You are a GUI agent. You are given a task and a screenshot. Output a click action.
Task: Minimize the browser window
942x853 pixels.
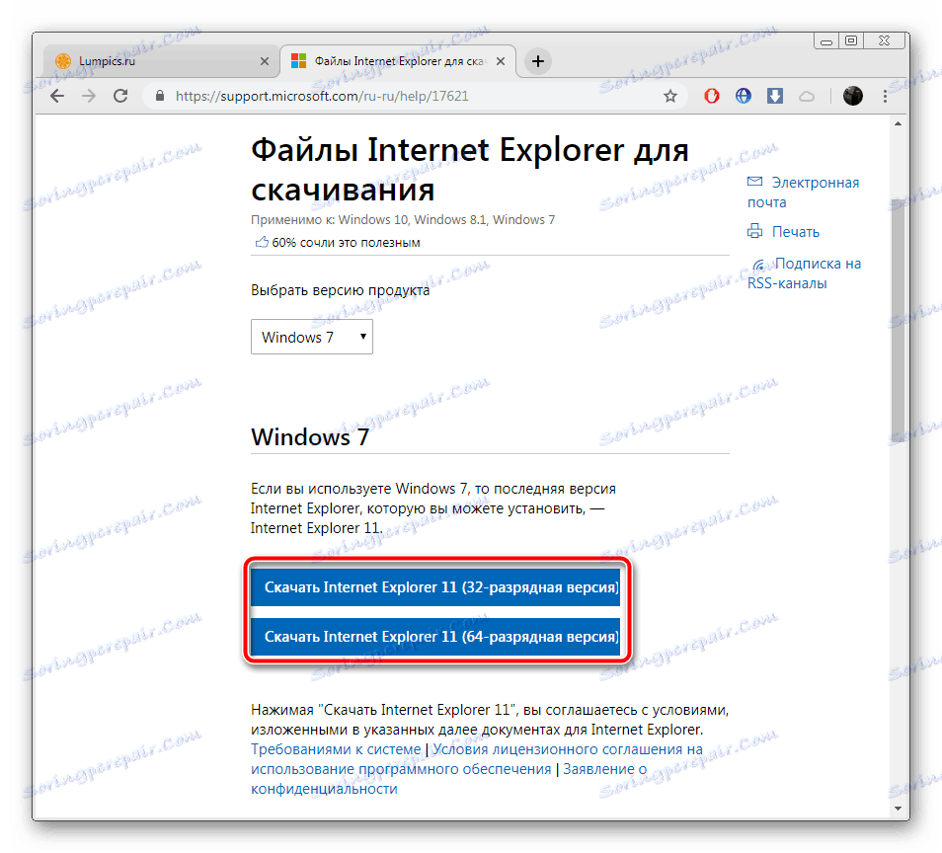826,41
